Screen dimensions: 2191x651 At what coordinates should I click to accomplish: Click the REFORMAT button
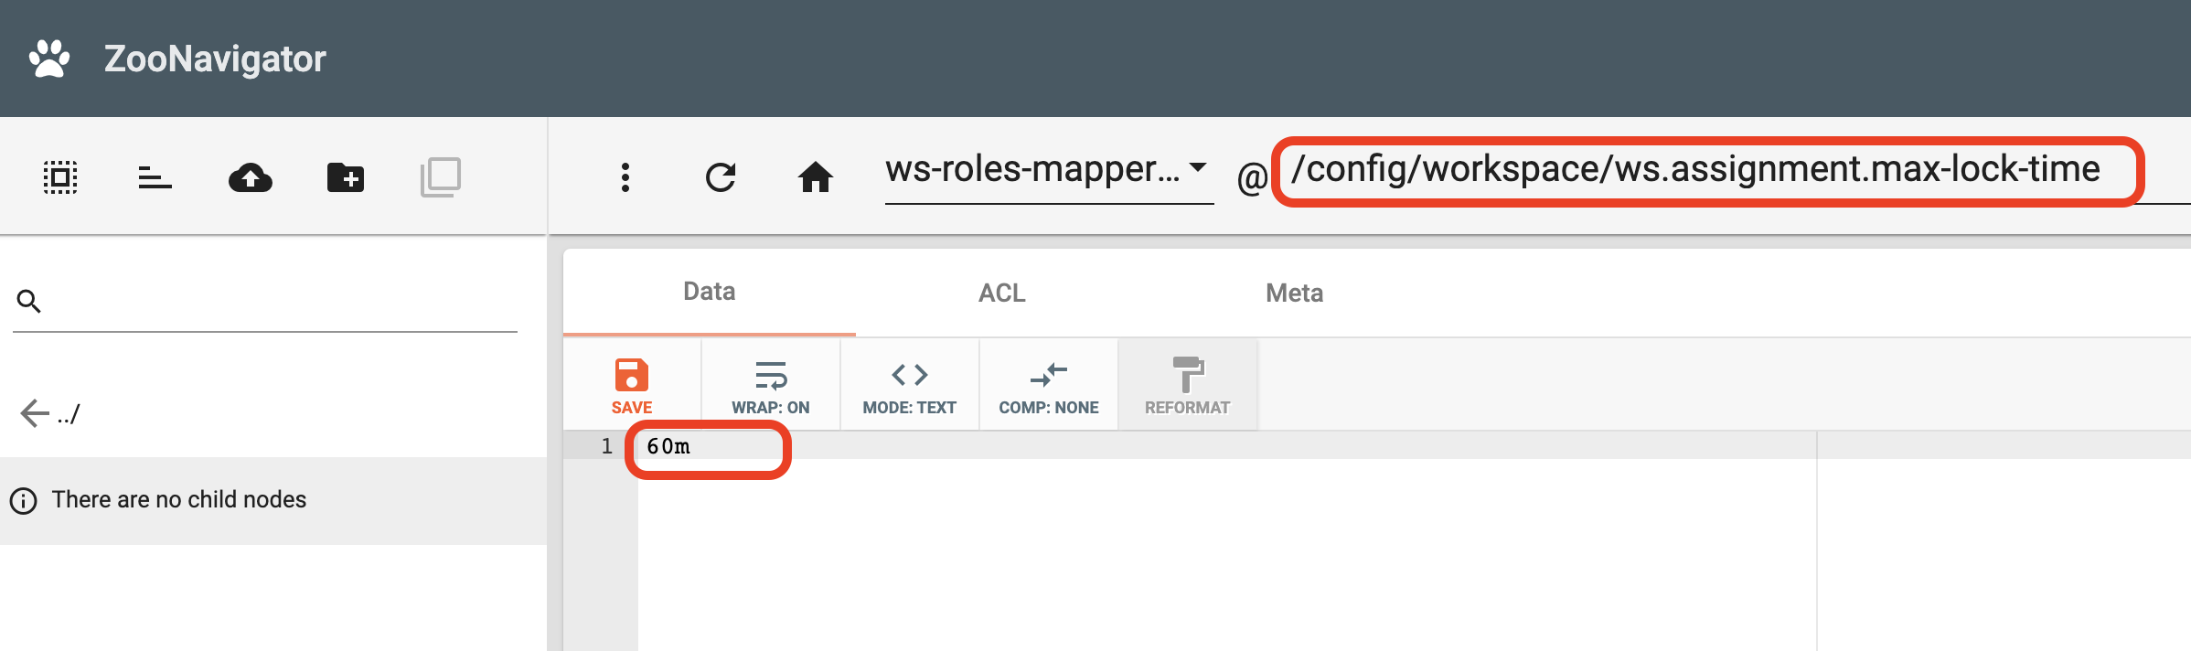1188,385
